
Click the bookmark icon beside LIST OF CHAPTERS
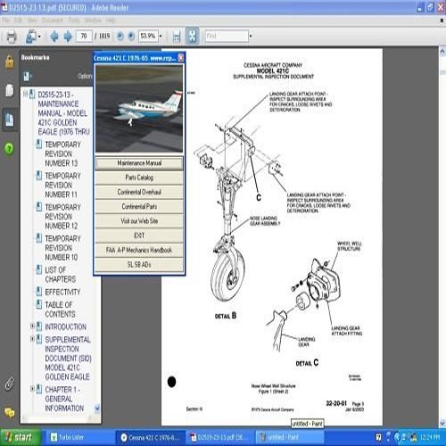[39, 269]
